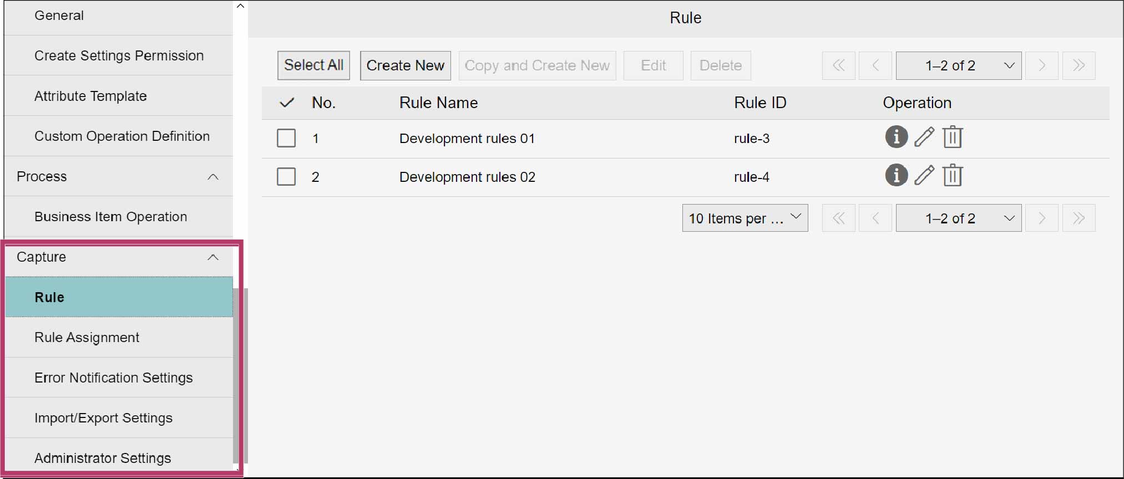
Task: Tick the checkbox for Development rules 02
Action: tap(286, 177)
